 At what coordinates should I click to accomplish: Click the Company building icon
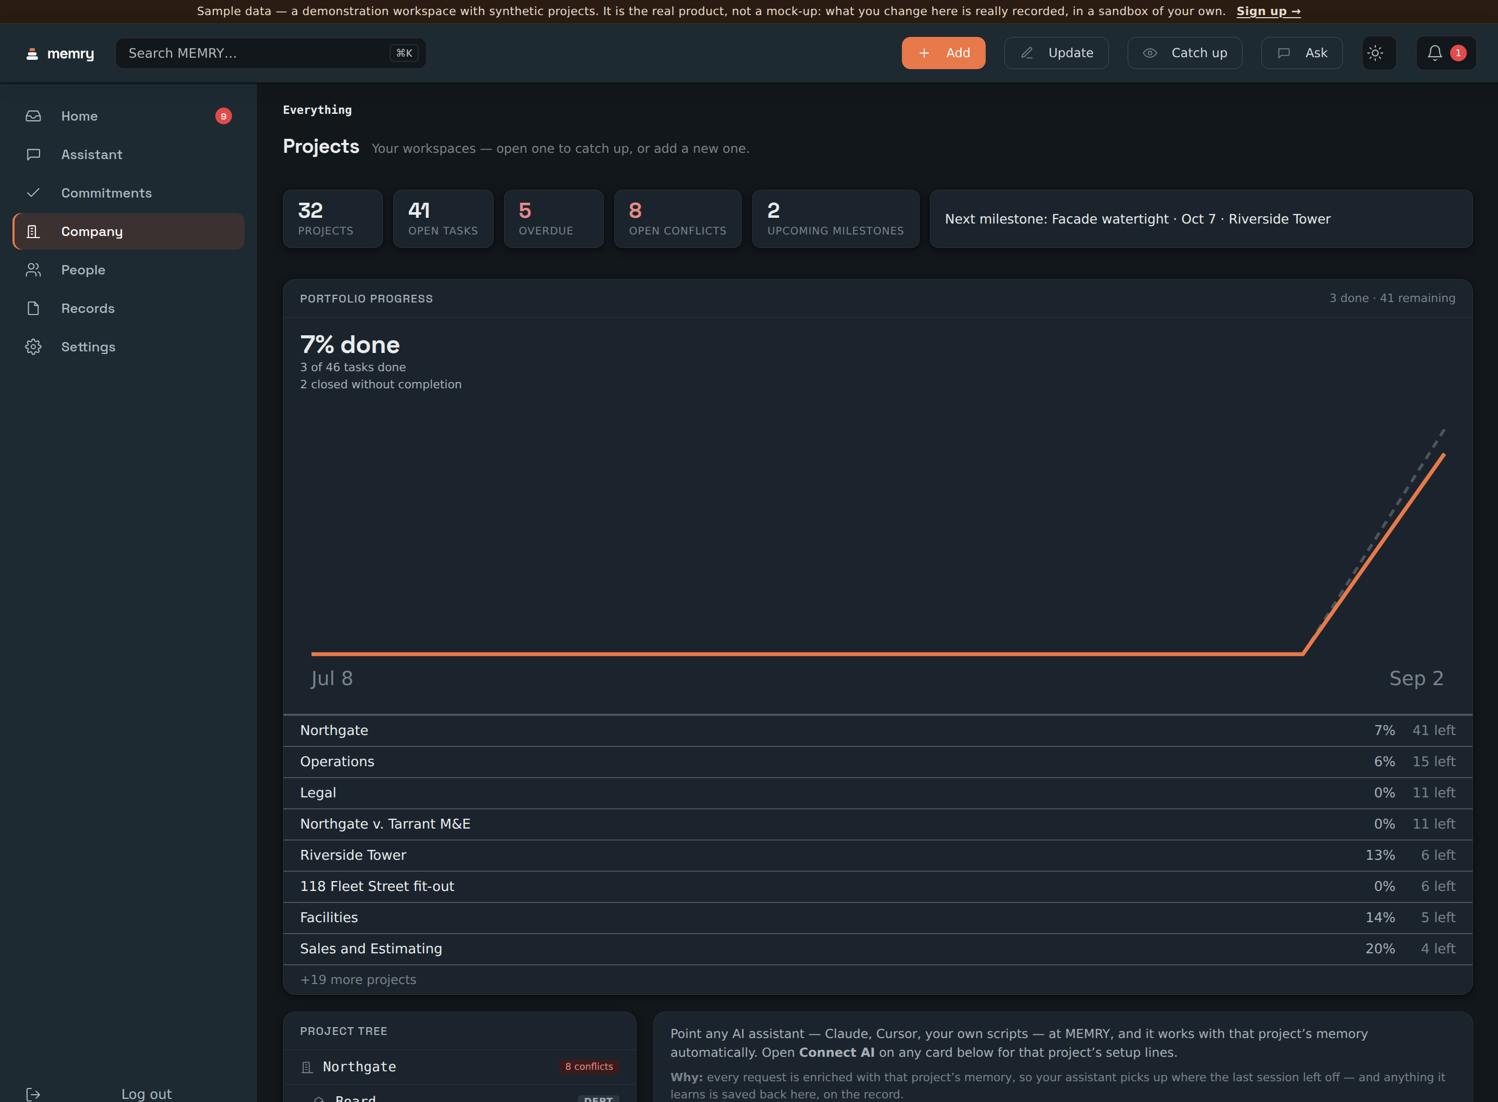pos(33,231)
